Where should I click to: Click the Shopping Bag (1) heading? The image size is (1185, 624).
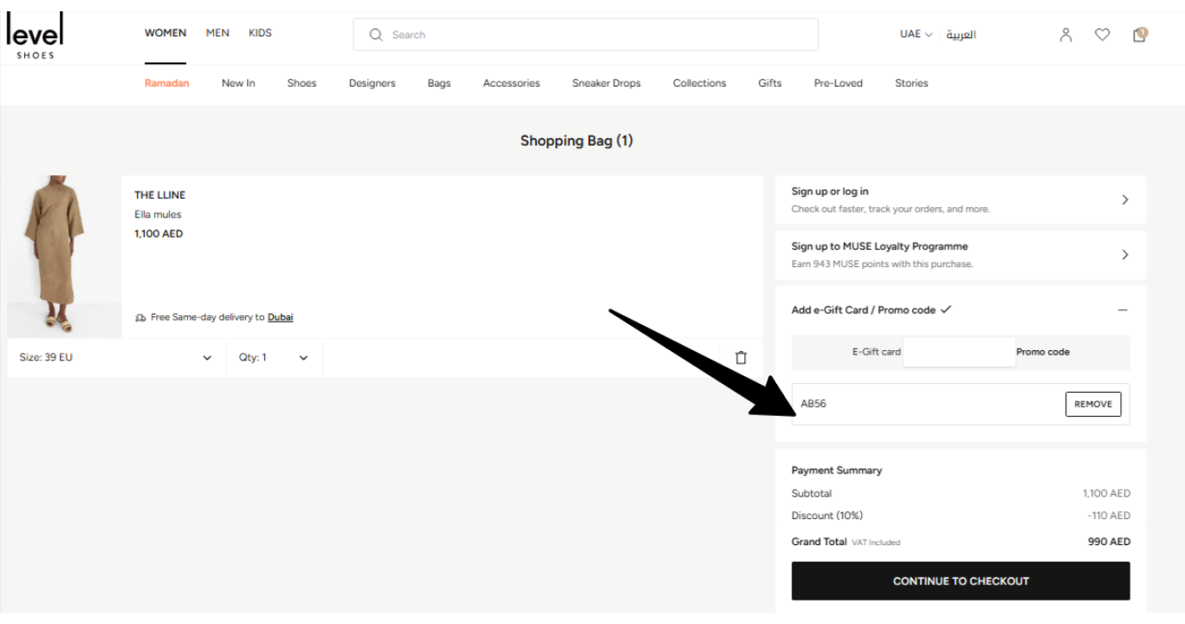tap(576, 140)
